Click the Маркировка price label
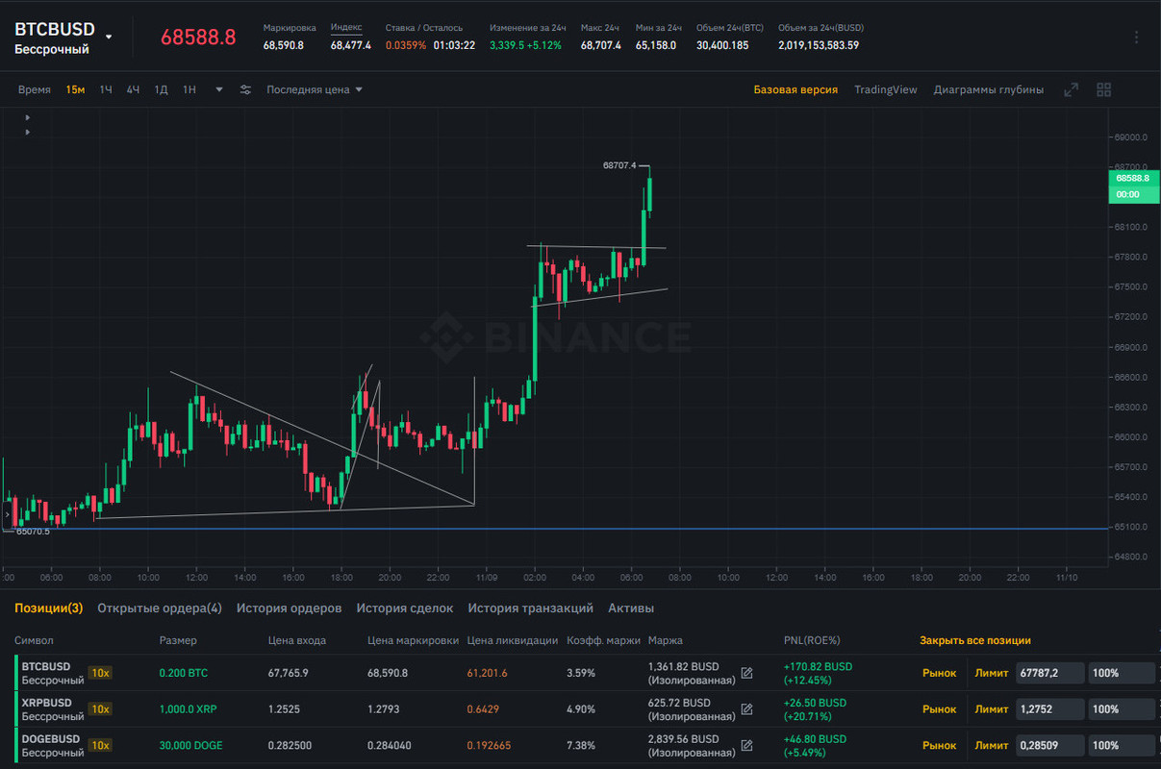 [290, 28]
